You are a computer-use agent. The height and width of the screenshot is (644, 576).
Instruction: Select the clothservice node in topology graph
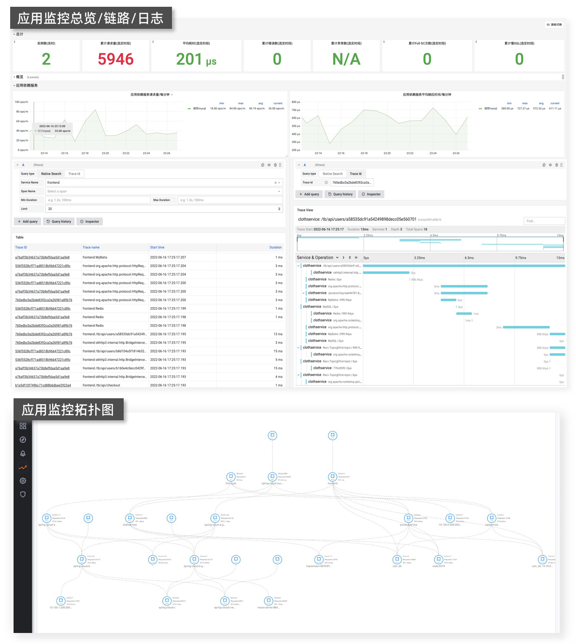point(130,518)
